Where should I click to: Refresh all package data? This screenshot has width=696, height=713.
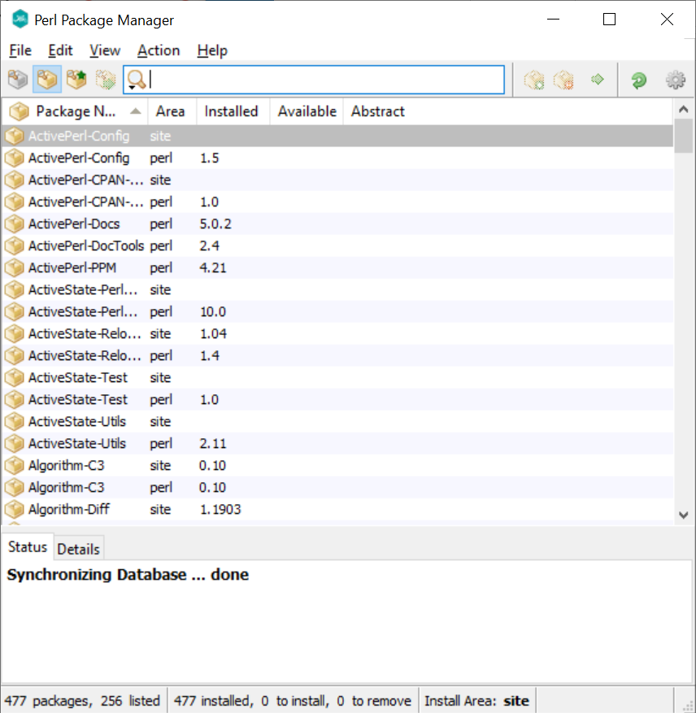pos(639,80)
